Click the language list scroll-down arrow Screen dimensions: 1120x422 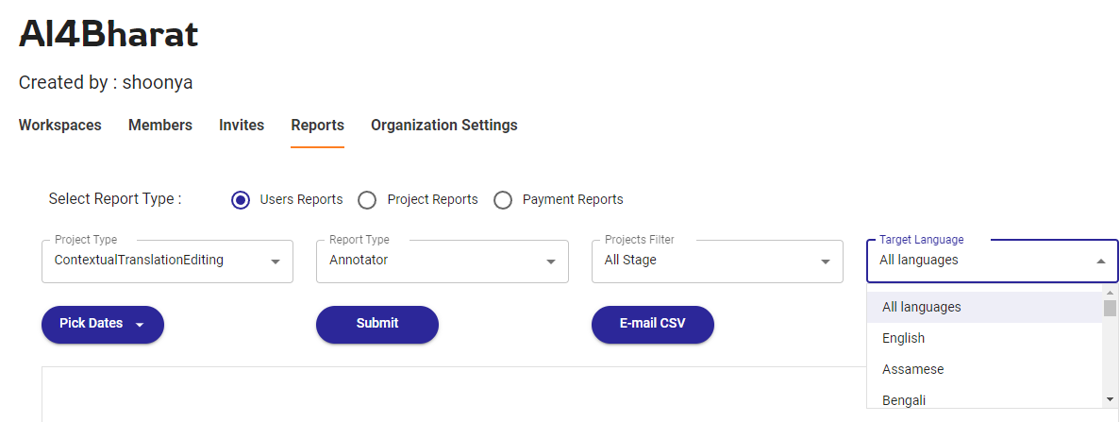coord(1110,399)
